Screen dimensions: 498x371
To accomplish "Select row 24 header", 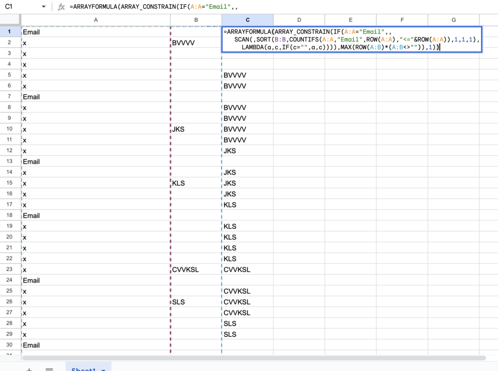I will [x=11, y=280].
